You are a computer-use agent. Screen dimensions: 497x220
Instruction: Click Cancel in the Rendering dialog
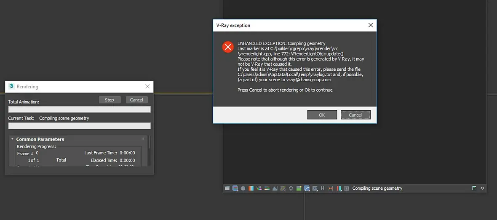coord(136,100)
